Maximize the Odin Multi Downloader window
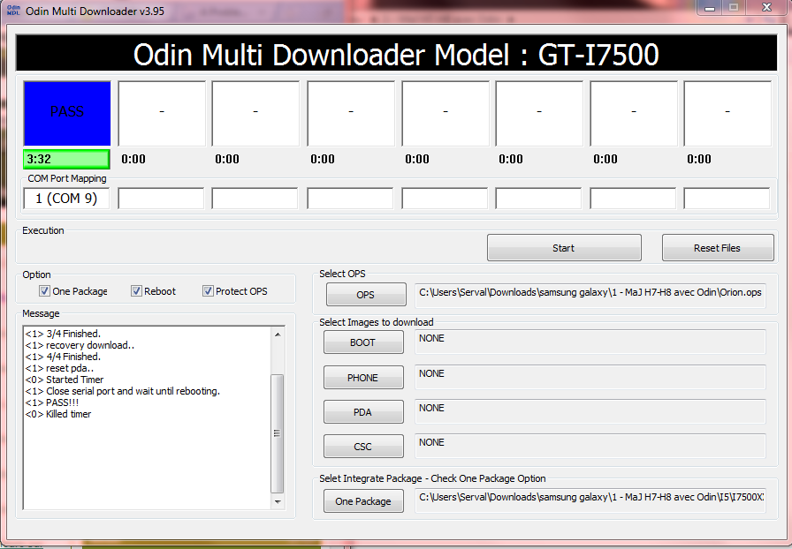792x549 pixels. [x=734, y=7]
